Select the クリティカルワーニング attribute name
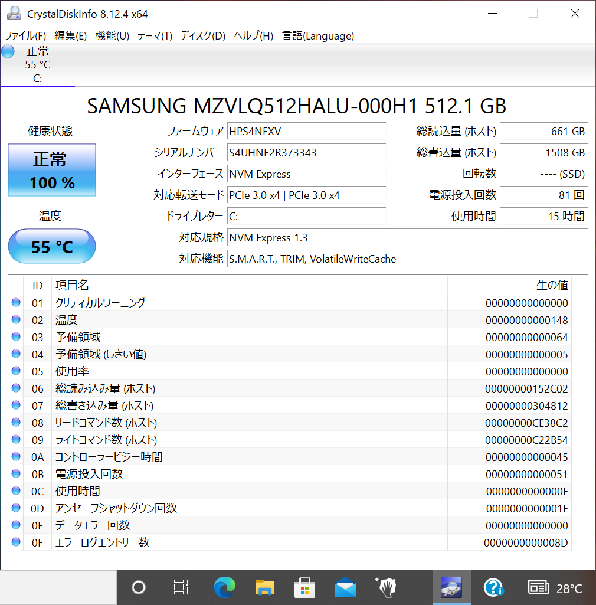Image resolution: width=596 pixels, height=605 pixels. coord(100,302)
